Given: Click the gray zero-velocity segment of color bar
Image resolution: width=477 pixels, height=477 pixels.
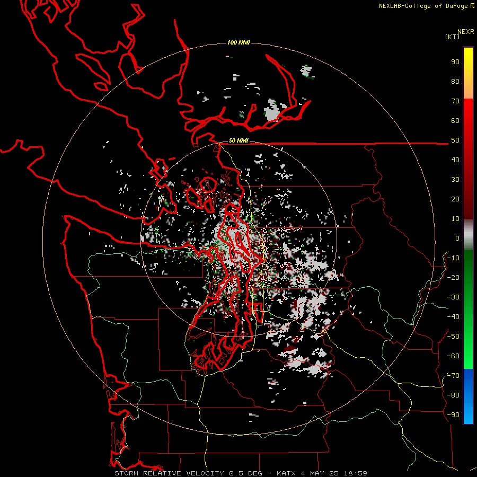Looking at the screenshot, I should [x=468, y=235].
